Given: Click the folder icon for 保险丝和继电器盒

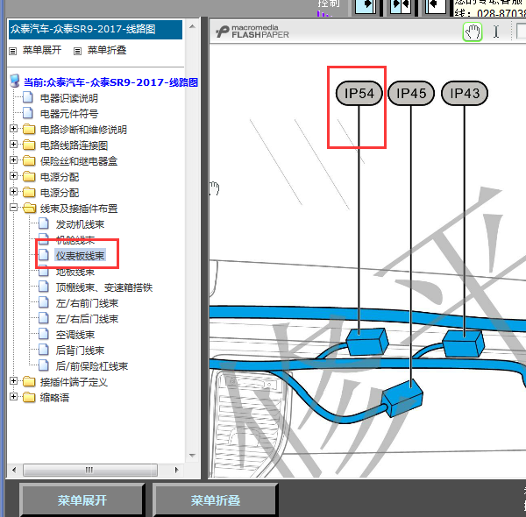Looking at the screenshot, I should [29, 160].
